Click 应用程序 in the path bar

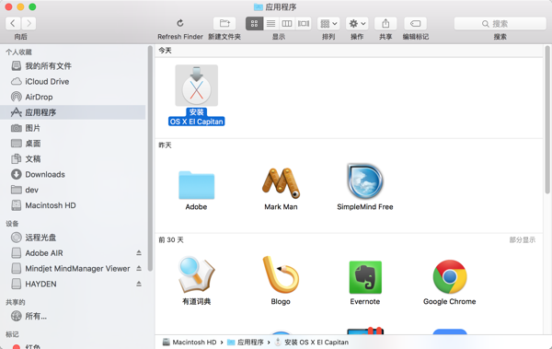tap(246, 343)
